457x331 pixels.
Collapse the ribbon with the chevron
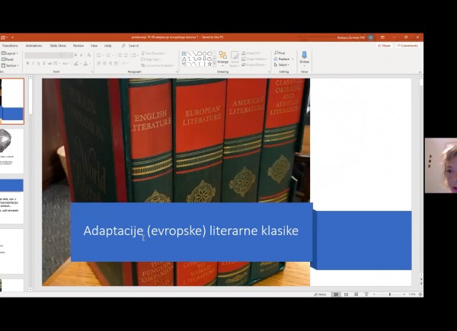point(420,72)
